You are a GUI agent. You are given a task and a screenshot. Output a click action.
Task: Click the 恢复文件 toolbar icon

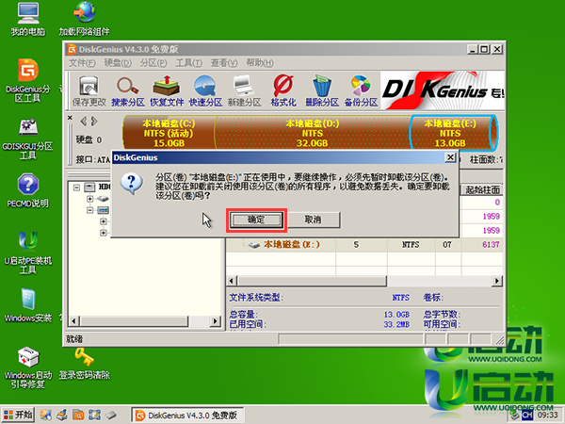(x=167, y=91)
